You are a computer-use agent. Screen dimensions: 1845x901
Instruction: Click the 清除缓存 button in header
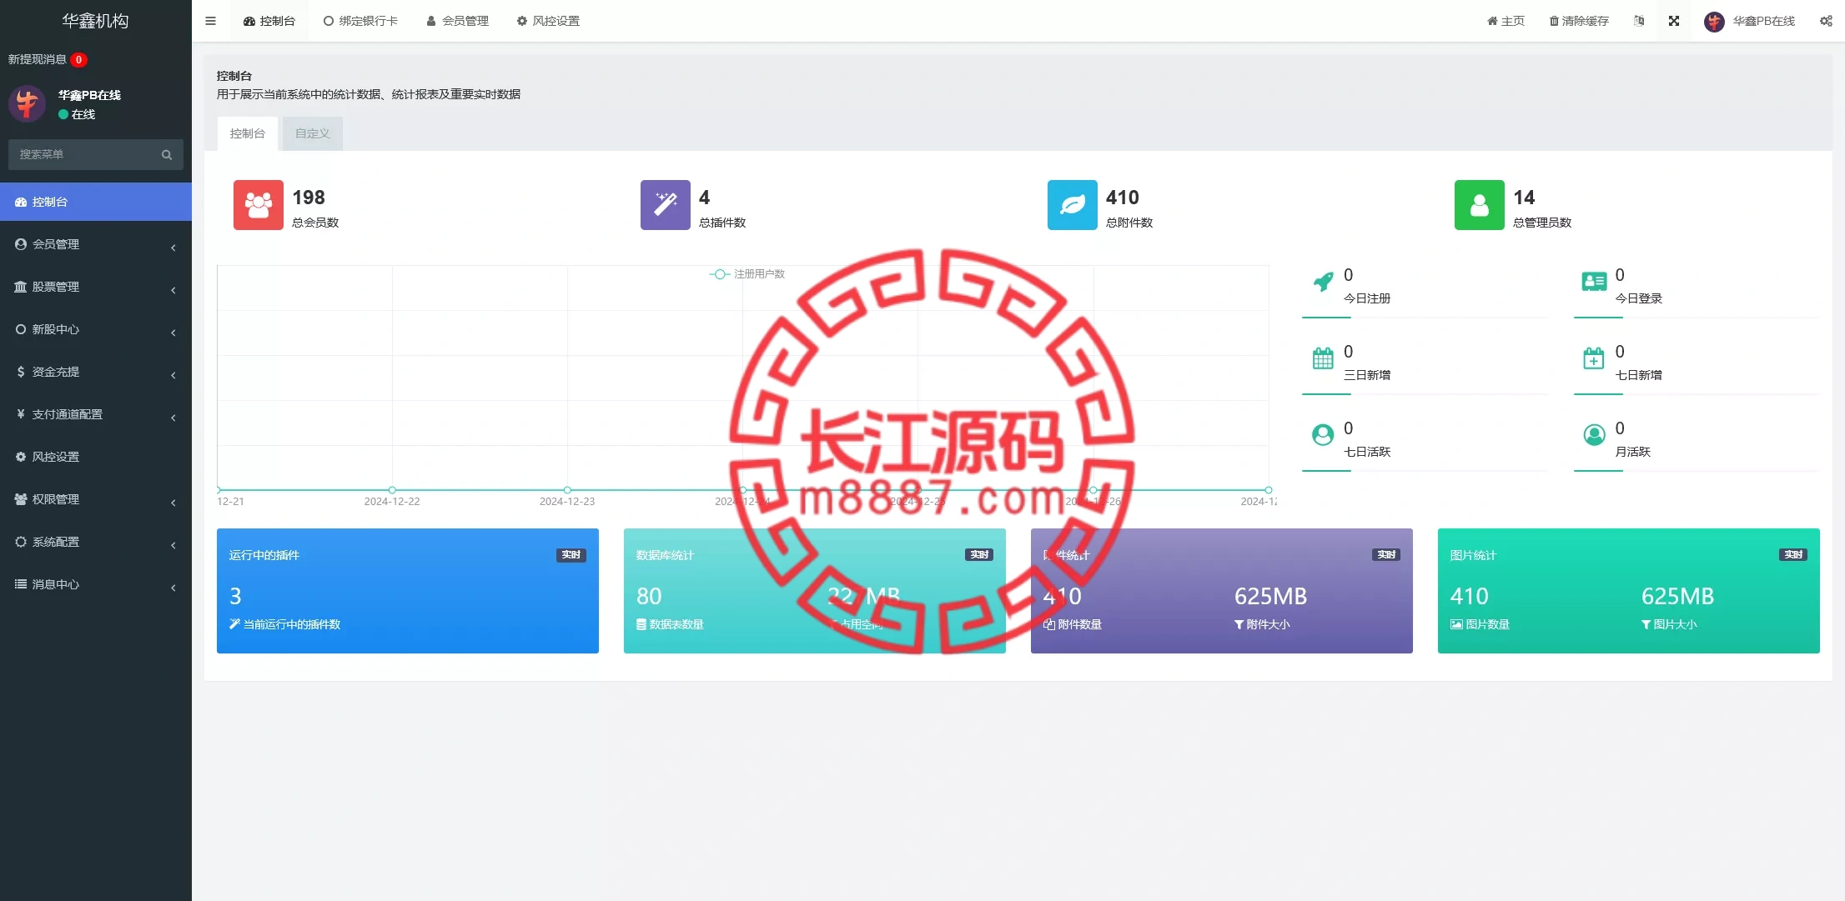pos(1579,21)
